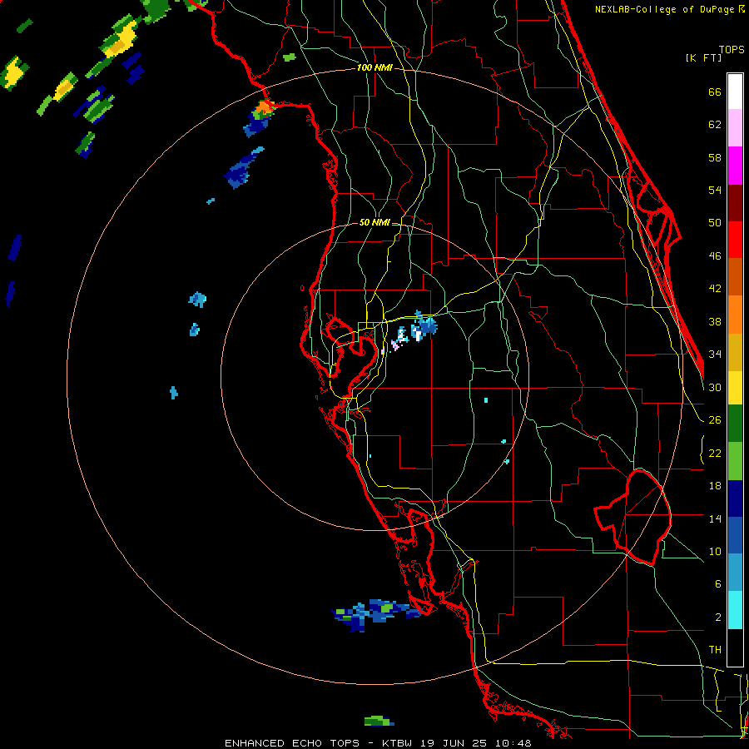This screenshot has width=749, height=749.
Task: Select the 100 NMI range ring label
Action: (374, 68)
